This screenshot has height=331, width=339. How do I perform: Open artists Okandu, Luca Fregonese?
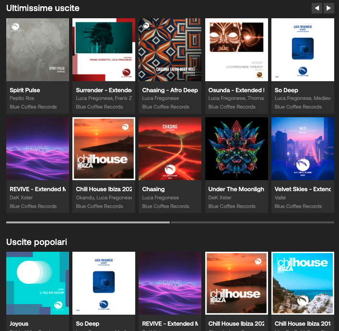pyautogui.click(x=104, y=197)
